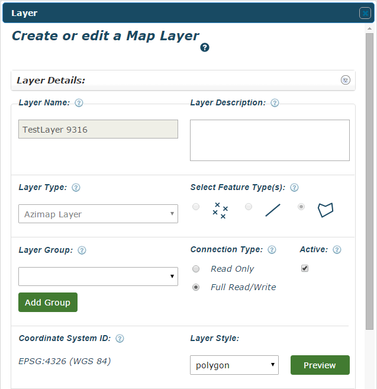Click the Layer Name help icon
The image size is (377, 389).
pyautogui.click(x=79, y=103)
